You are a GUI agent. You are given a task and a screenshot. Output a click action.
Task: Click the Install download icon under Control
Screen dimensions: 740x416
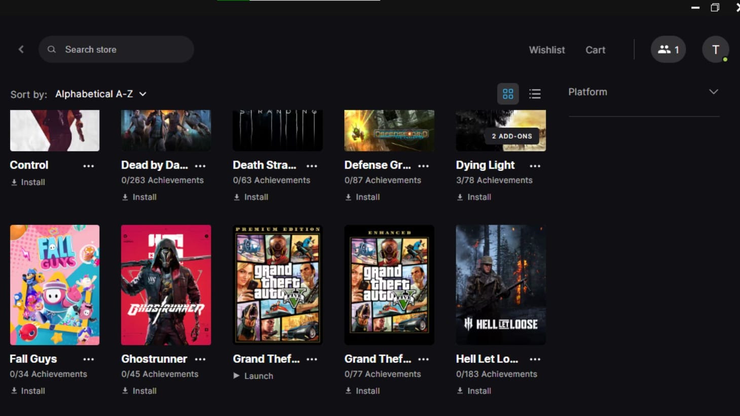click(14, 182)
